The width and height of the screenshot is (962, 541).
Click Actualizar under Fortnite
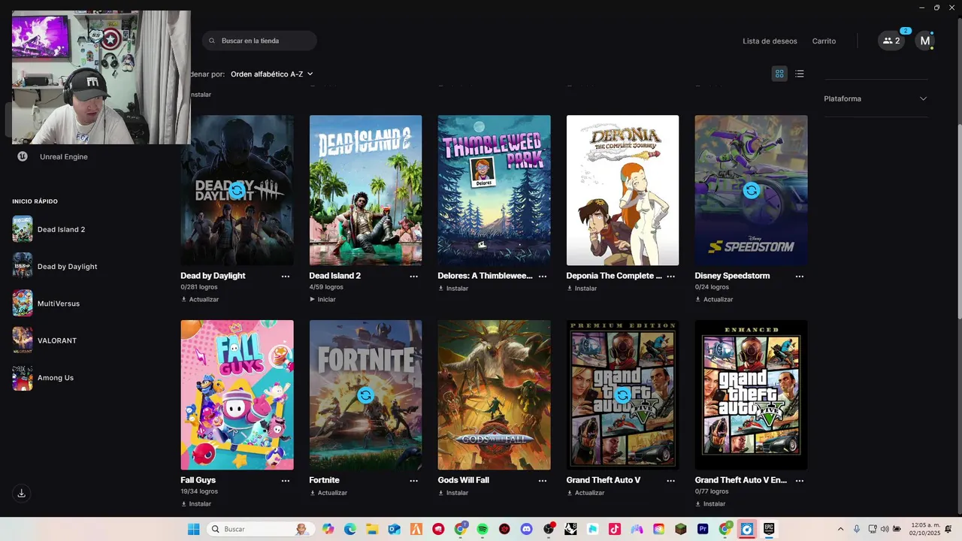pos(328,493)
